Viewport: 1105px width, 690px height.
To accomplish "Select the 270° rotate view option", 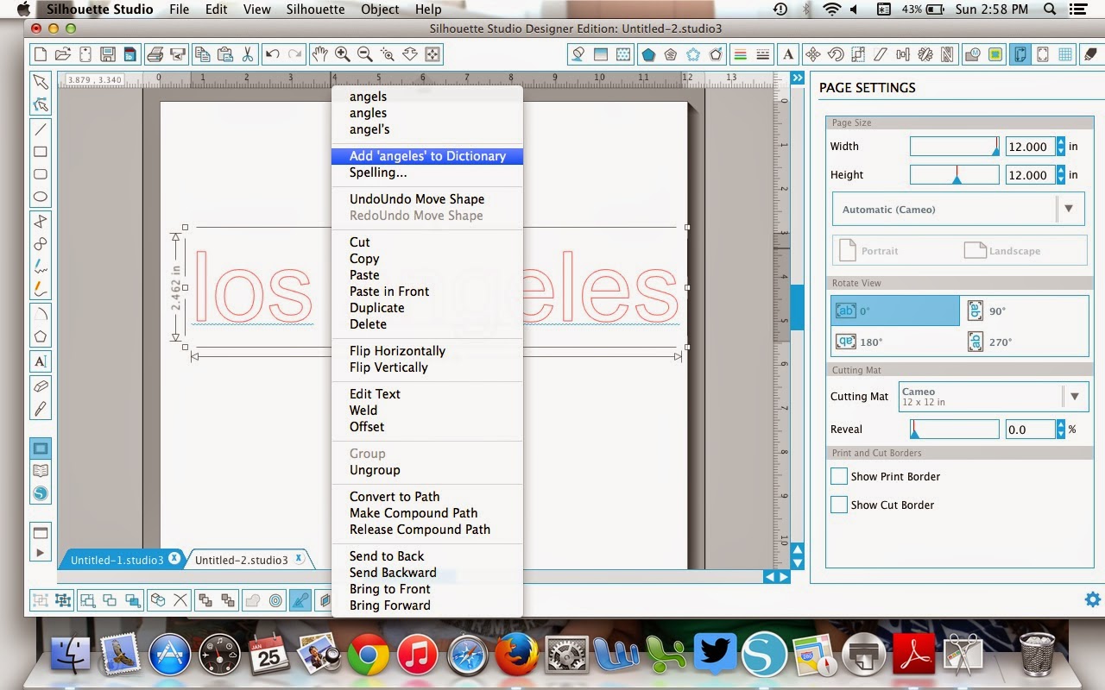I will coord(1024,342).
